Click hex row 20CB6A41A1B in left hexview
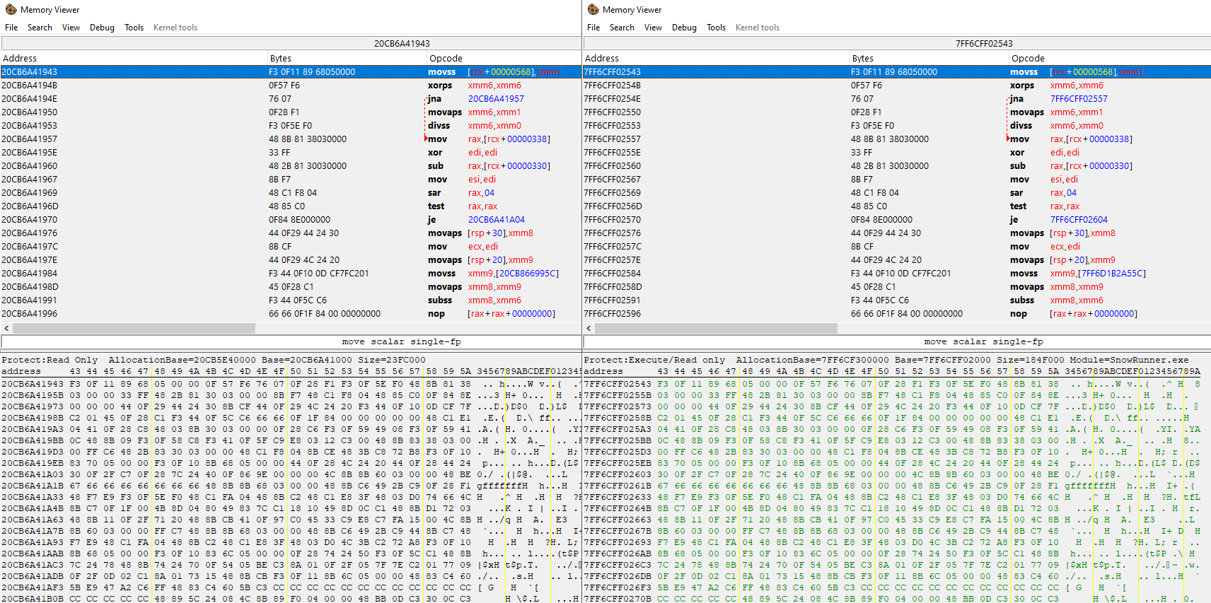The height and width of the screenshot is (603, 1211). pos(290,486)
